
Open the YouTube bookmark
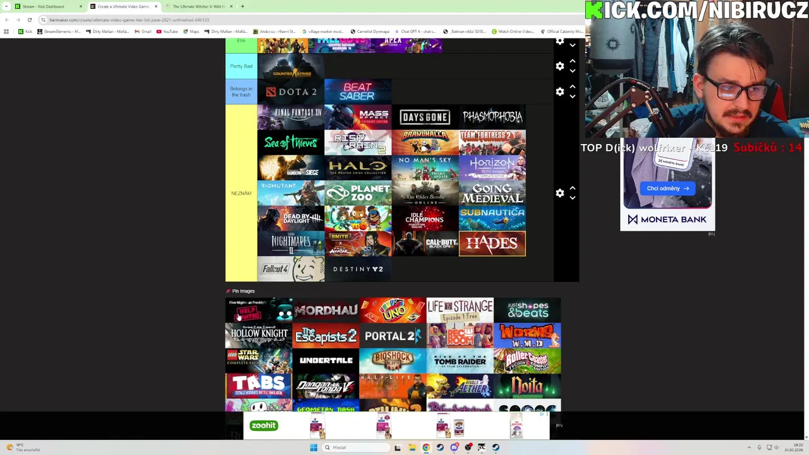167,31
